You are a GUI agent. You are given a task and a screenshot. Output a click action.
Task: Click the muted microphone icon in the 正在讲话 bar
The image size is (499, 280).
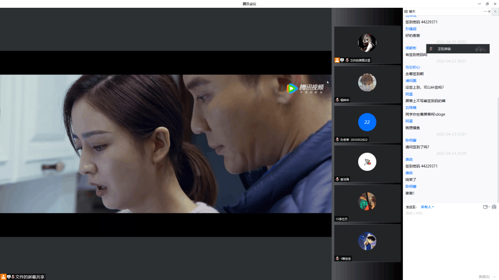[x=431, y=49]
